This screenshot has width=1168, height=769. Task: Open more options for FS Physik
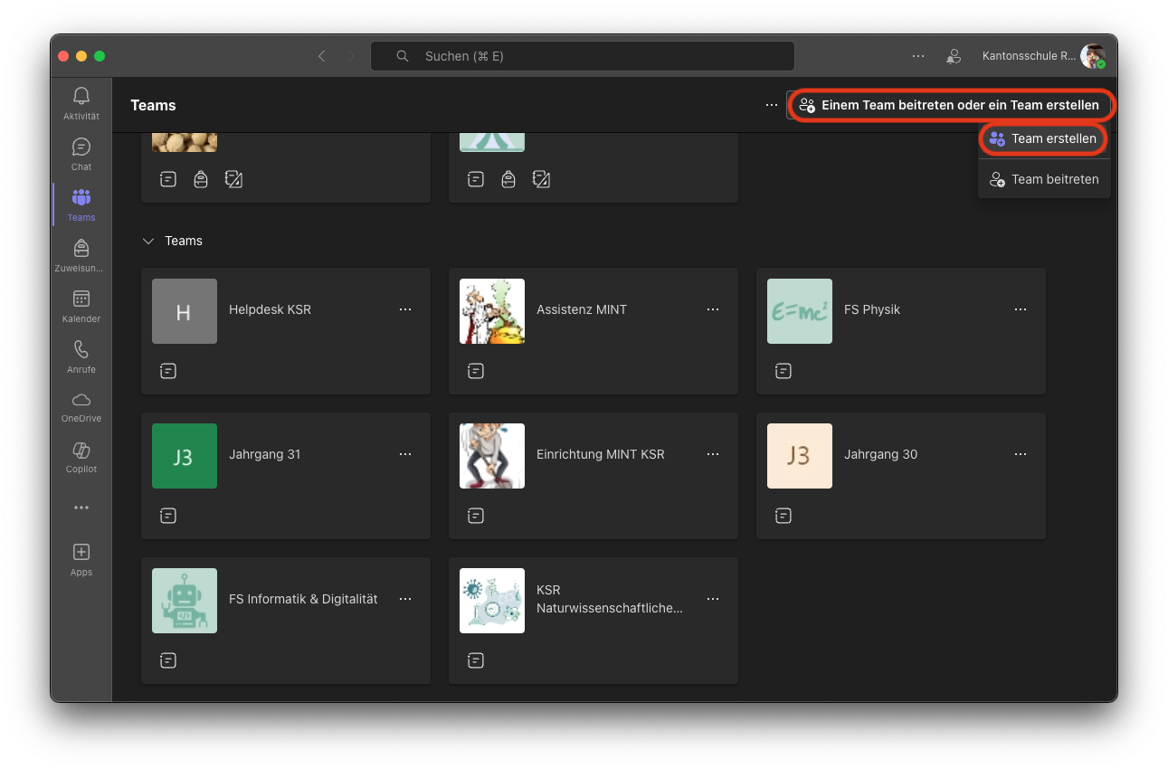click(1021, 309)
